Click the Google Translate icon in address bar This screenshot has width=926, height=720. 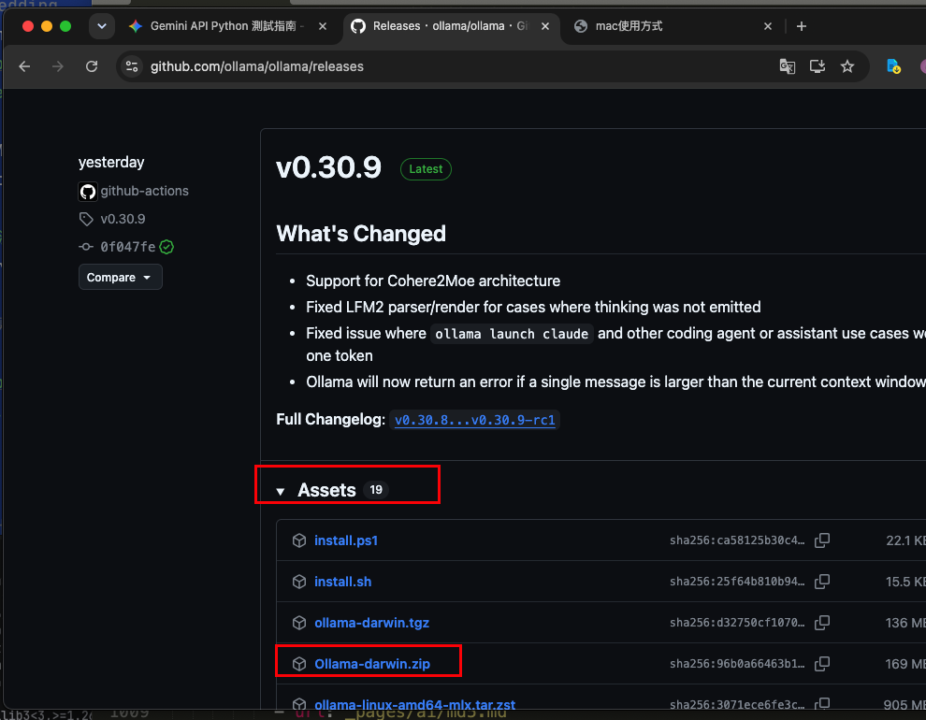(787, 66)
